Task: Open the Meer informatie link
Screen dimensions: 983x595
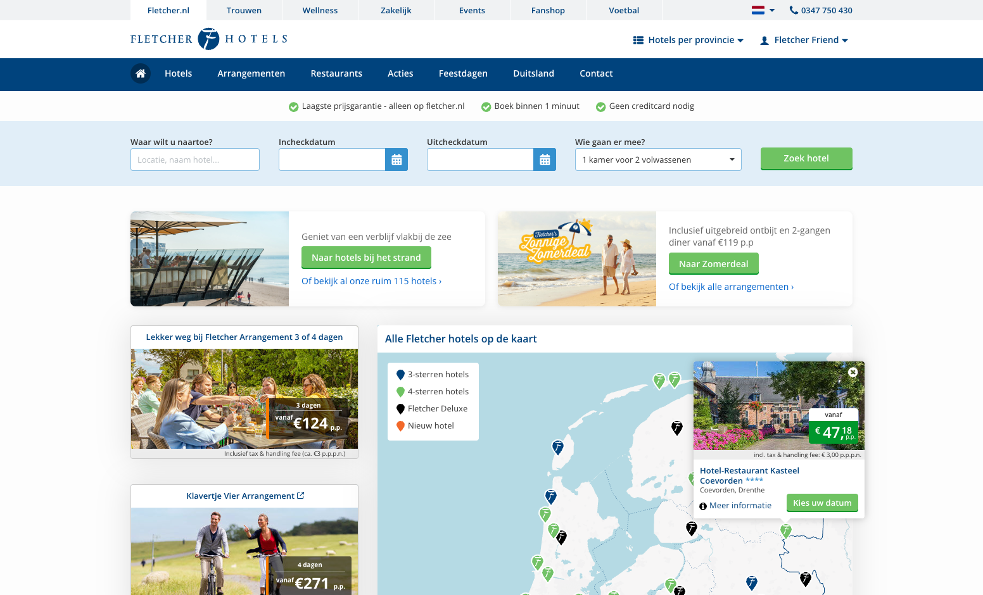Action: pyautogui.click(x=740, y=506)
